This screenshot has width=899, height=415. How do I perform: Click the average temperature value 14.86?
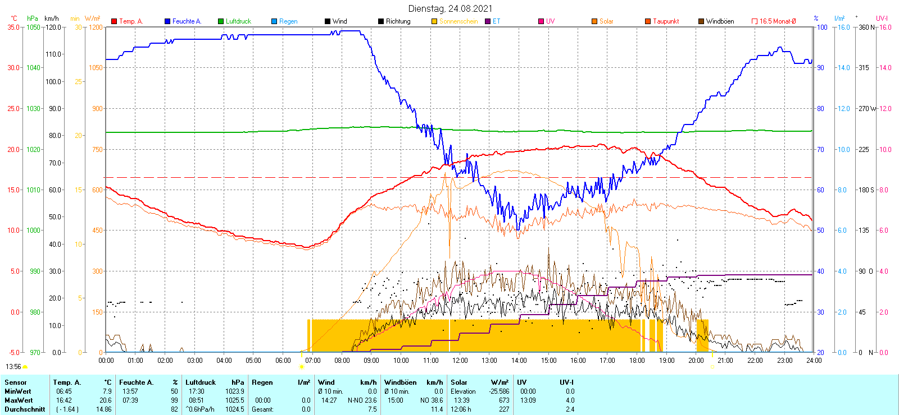tap(104, 409)
